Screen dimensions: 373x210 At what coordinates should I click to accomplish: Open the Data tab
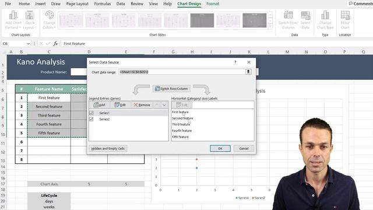point(121,3)
